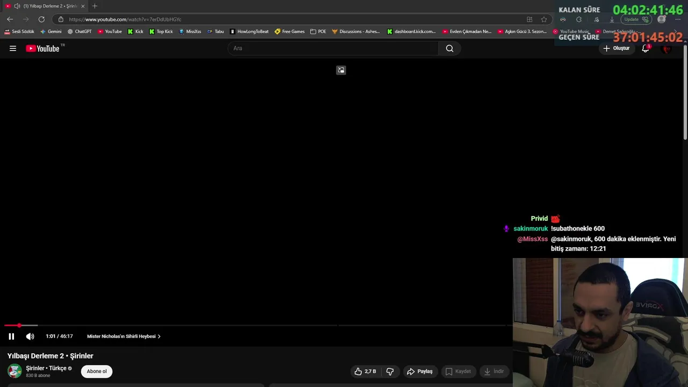This screenshot has height=387, width=688.
Task: Open the YouTube notifications bell
Action: point(646,48)
